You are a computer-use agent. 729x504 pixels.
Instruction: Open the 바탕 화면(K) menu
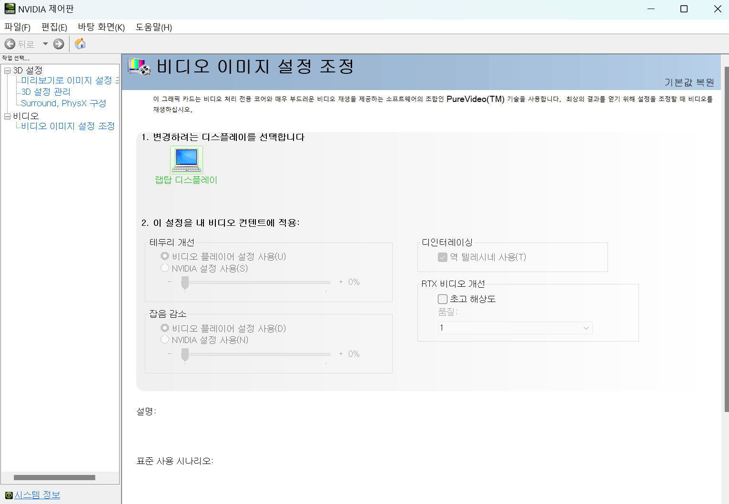coord(101,27)
